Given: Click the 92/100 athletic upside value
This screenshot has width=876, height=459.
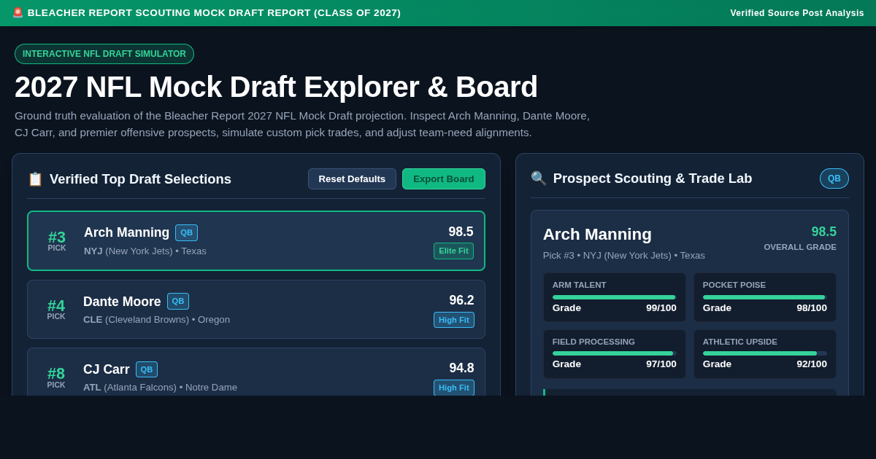Looking at the screenshot, I should pyautogui.click(x=812, y=364).
